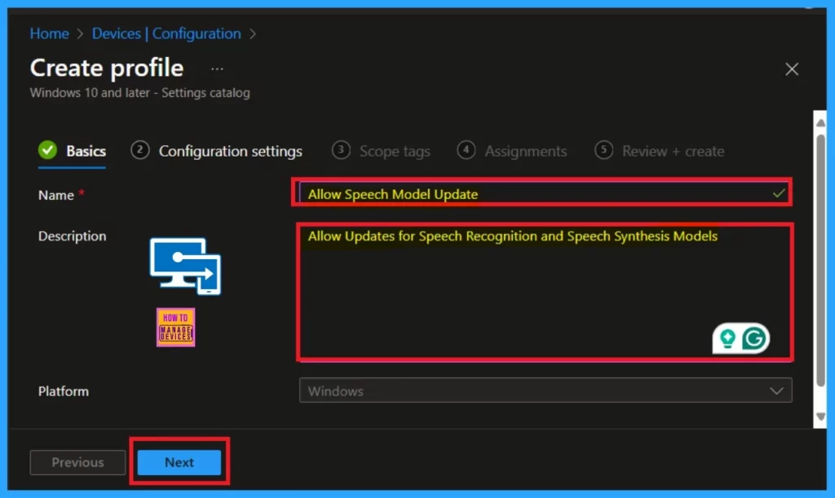Image resolution: width=835 pixels, height=498 pixels.
Task: Click the Previous button
Action: click(x=77, y=462)
